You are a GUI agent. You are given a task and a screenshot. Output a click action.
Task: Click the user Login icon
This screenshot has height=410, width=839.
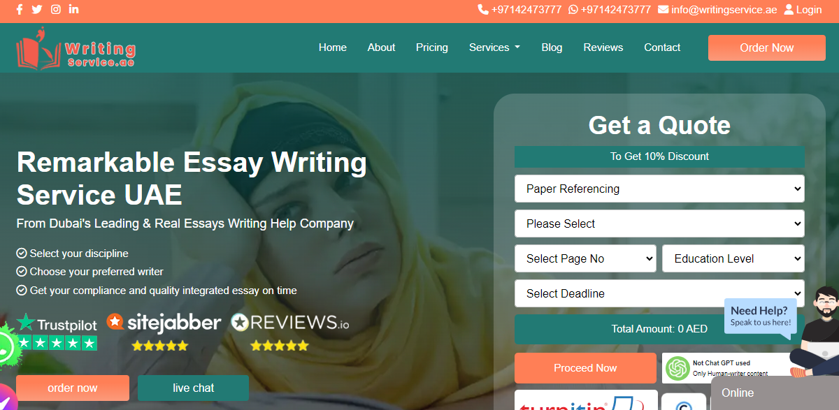tap(789, 10)
